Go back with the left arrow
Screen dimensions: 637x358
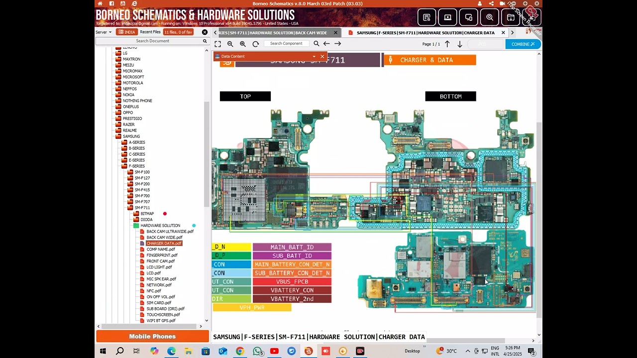(x=326, y=44)
